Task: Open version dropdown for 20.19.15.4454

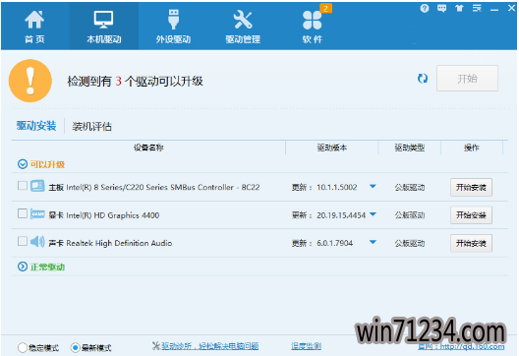Action: click(373, 214)
